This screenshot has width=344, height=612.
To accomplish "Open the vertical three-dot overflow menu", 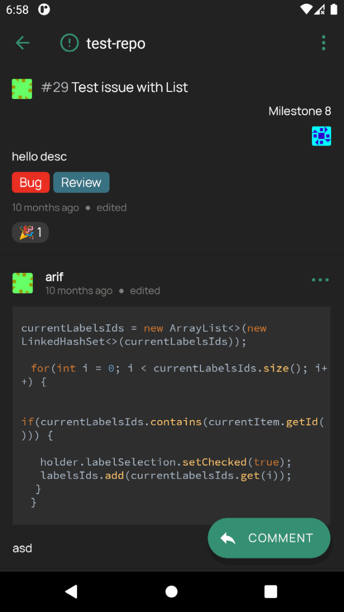I will click(323, 43).
